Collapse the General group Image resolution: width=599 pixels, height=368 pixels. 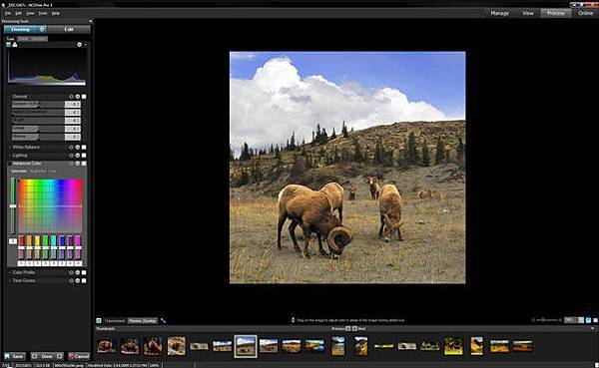[19, 97]
